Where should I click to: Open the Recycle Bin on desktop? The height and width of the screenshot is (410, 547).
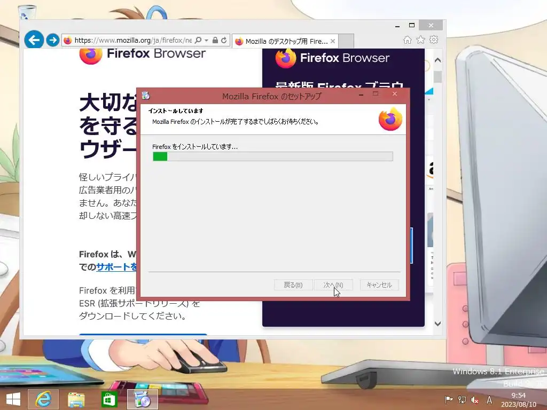tap(26, 12)
